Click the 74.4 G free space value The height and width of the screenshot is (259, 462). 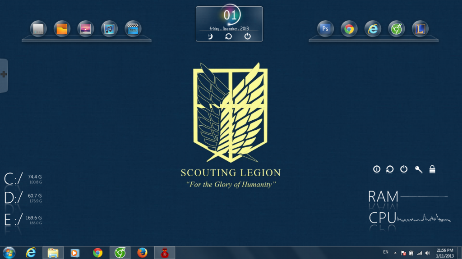pyautogui.click(x=35, y=177)
